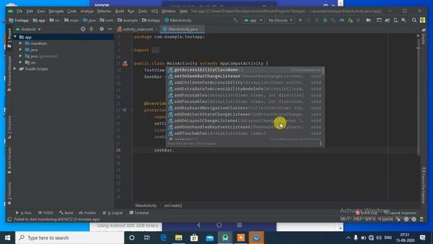This screenshot has height=244, width=433.
Task: Open File Explorer from the taskbar
Action: tap(179, 238)
